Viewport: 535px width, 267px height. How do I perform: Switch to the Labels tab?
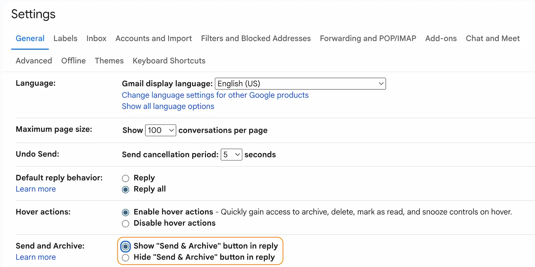coord(65,39)
